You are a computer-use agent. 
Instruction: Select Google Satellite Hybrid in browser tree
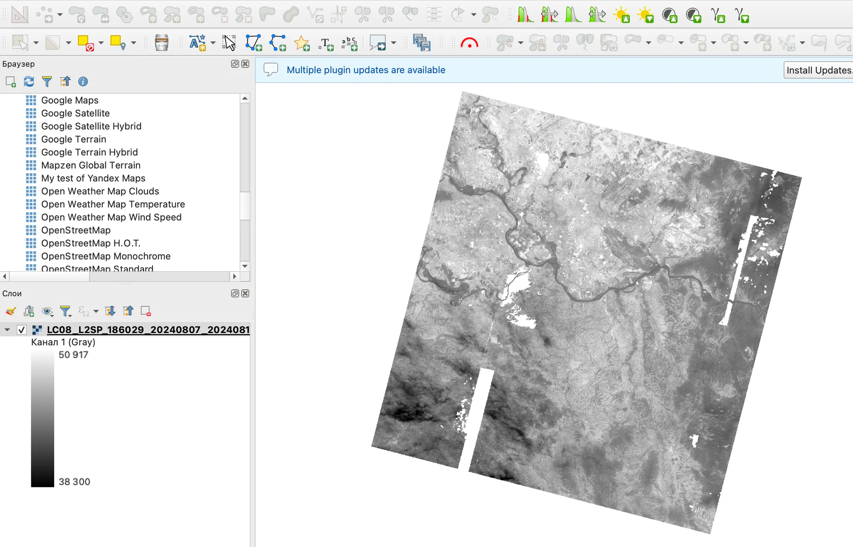click(x=91, y=126)
